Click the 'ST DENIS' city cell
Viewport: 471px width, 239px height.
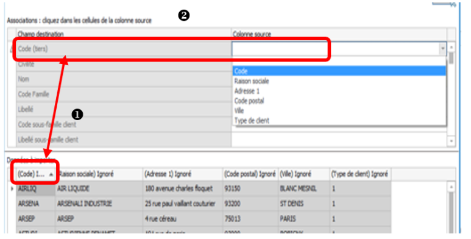[x=304, y=204]
